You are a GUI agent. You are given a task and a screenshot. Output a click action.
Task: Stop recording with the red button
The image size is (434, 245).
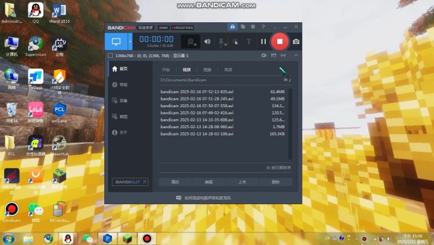pos(280,42)
